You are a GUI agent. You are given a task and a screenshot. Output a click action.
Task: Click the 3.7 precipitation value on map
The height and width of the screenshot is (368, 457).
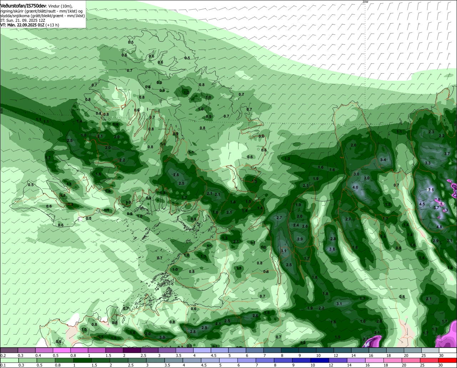[x=447, y=154]
